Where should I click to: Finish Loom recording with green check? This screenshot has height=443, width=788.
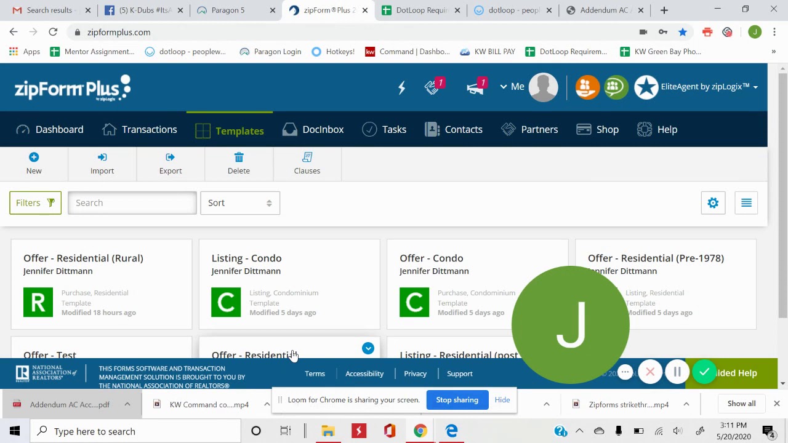tap(704, 372)
